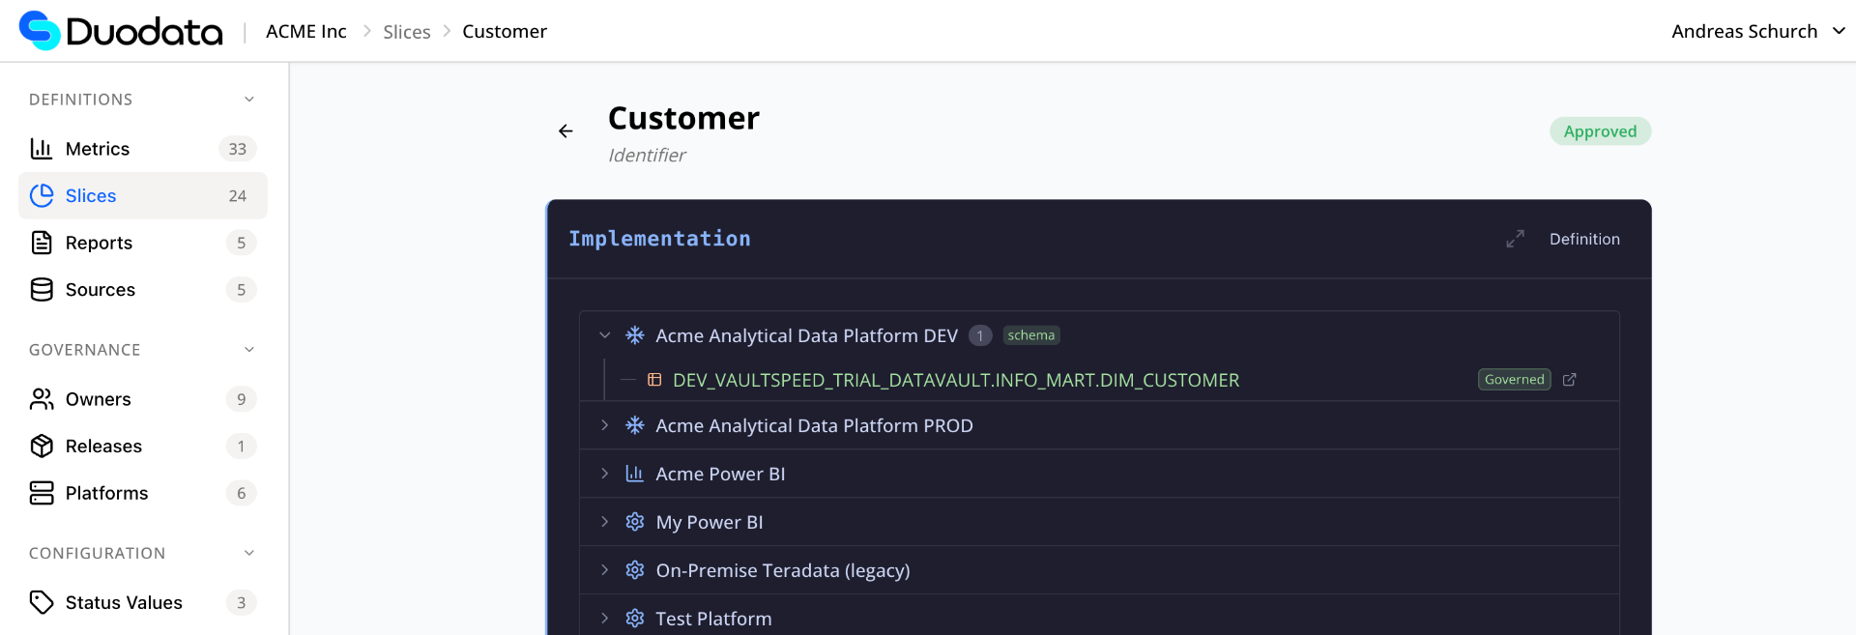Click the expand arrows icon in Implementation header

coord(1515,239)
